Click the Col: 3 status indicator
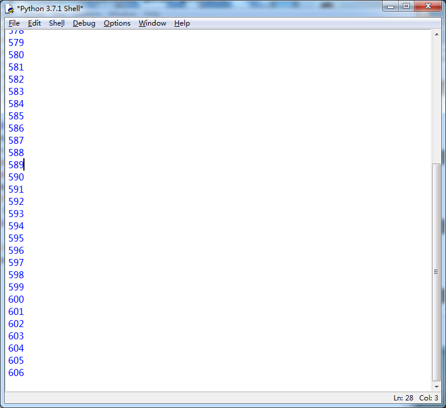The image size is (446, 408). [429, 398]
